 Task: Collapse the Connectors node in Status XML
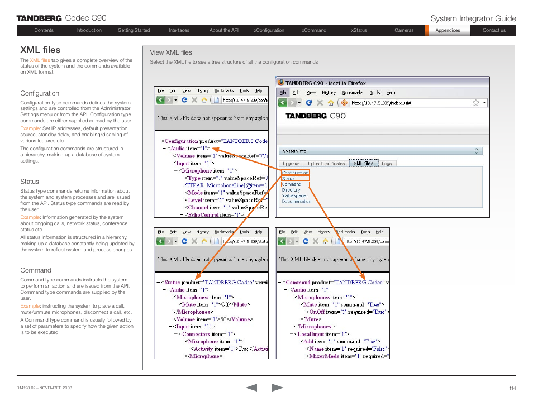(176, 334)
